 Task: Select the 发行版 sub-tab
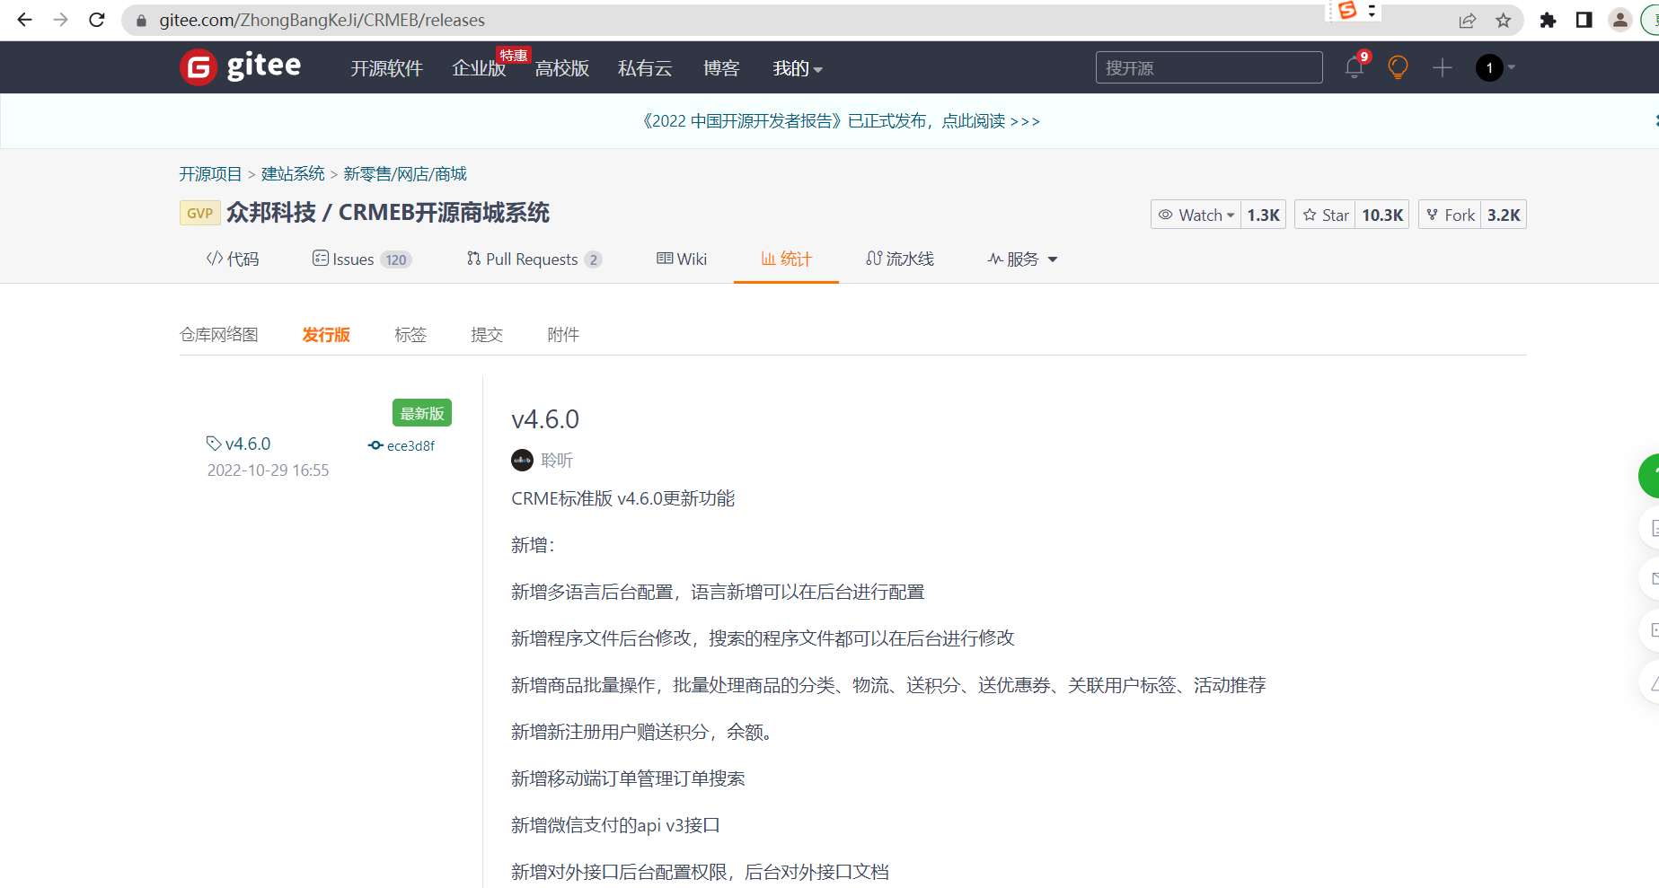326,335
